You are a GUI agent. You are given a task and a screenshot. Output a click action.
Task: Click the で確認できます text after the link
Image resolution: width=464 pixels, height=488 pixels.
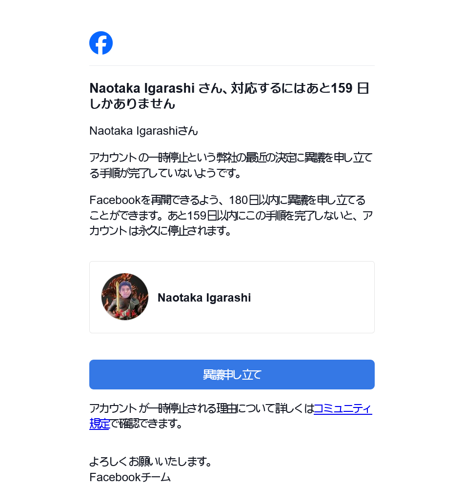147,424
